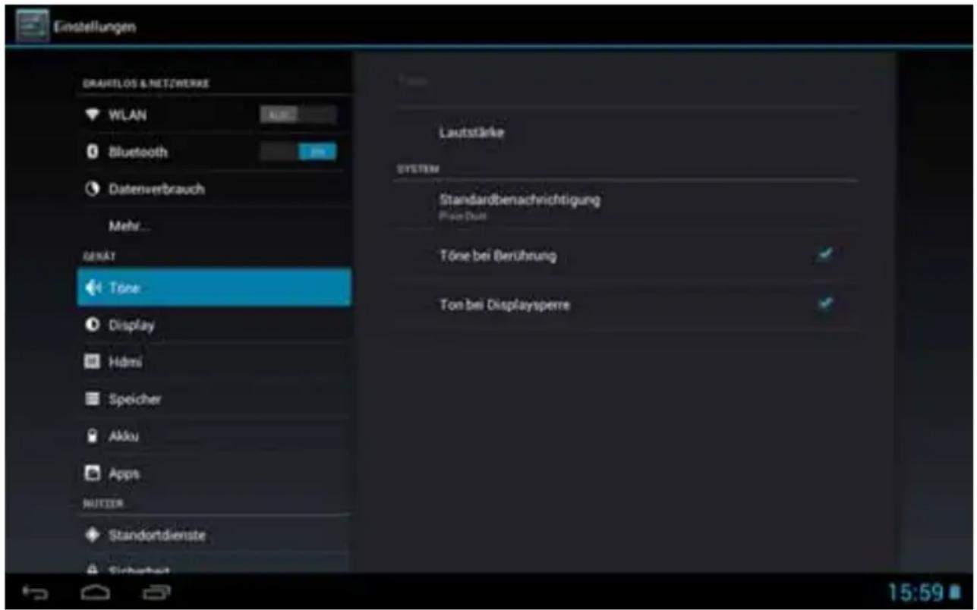Screen dimensions: 977x610
Task: Click the WLAN wifi icon
Action: [x=93, y=115]
